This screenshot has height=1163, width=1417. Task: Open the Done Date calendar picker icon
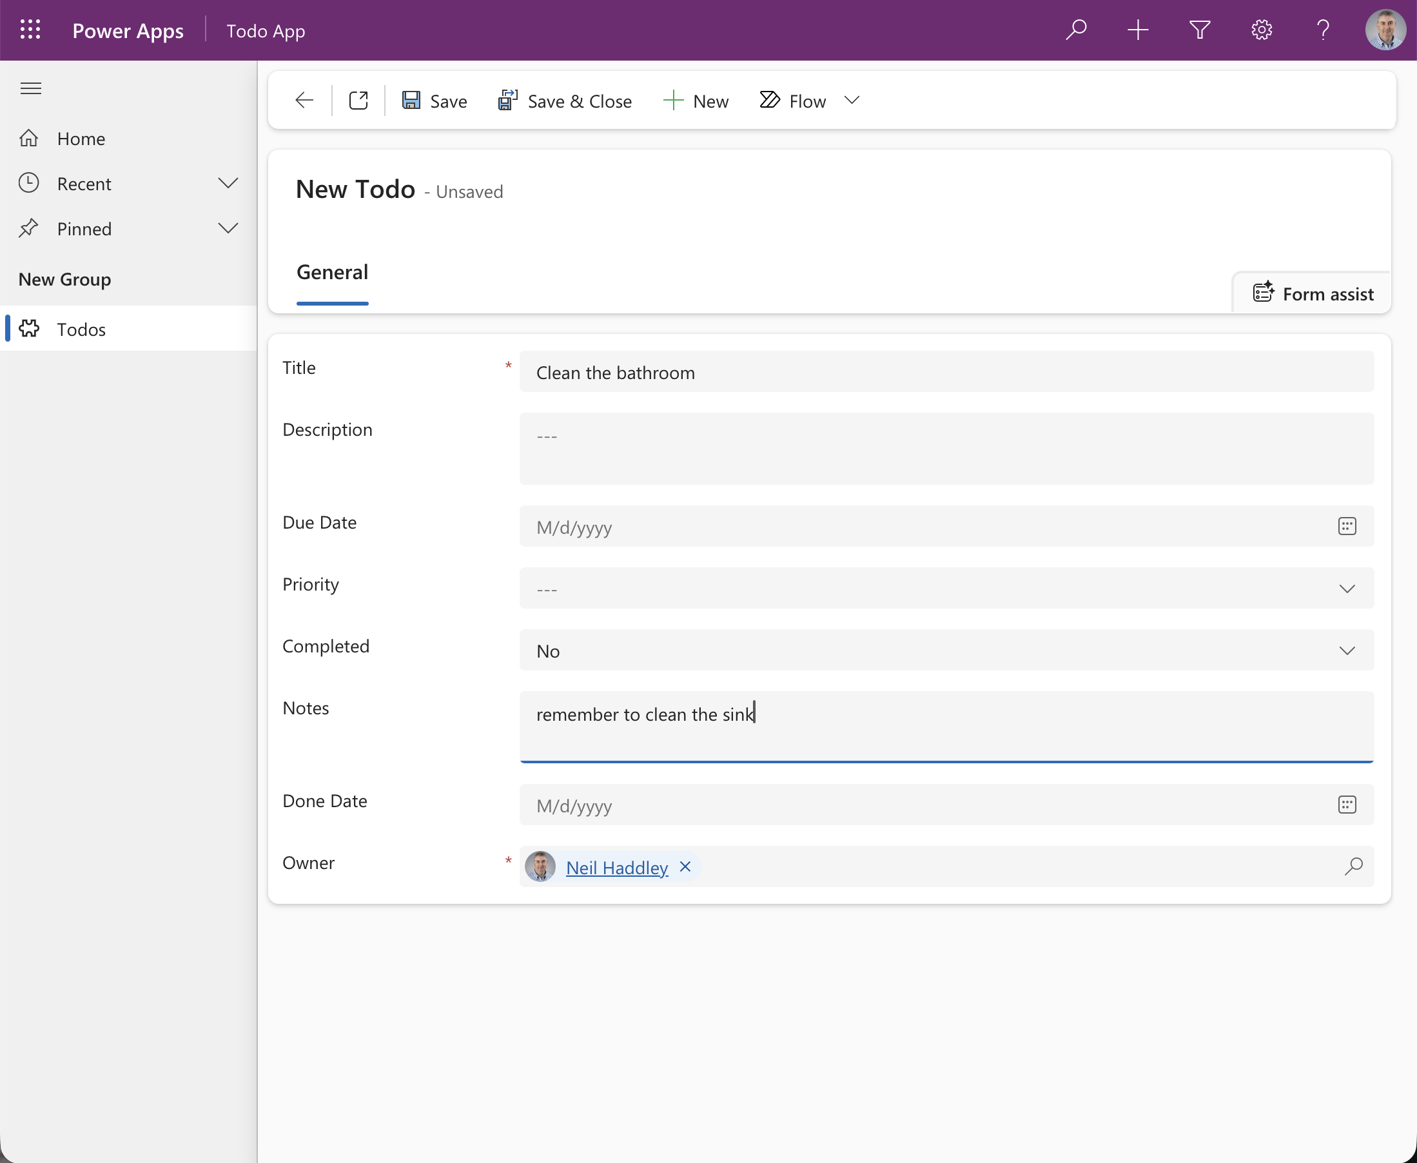point(1347,805)
